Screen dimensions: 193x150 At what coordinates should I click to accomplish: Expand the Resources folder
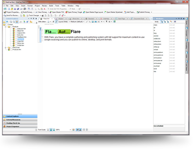(5, 47)
